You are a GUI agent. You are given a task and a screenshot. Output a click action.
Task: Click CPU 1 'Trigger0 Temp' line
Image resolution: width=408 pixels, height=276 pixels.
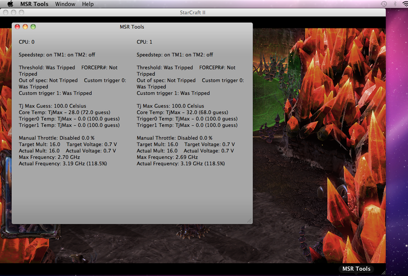click(187, 119)
